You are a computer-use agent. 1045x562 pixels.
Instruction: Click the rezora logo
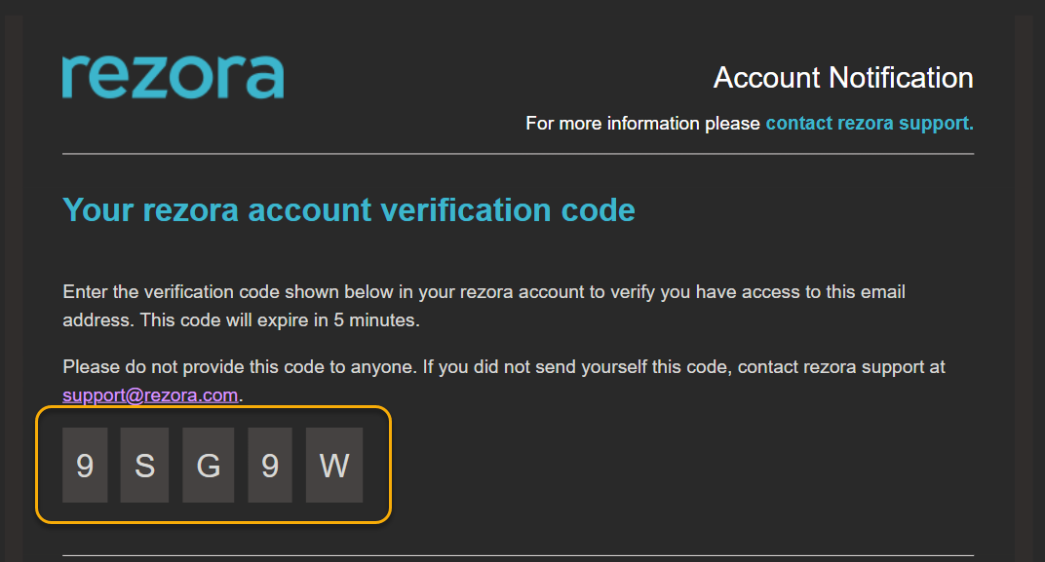tap(174, 77)
